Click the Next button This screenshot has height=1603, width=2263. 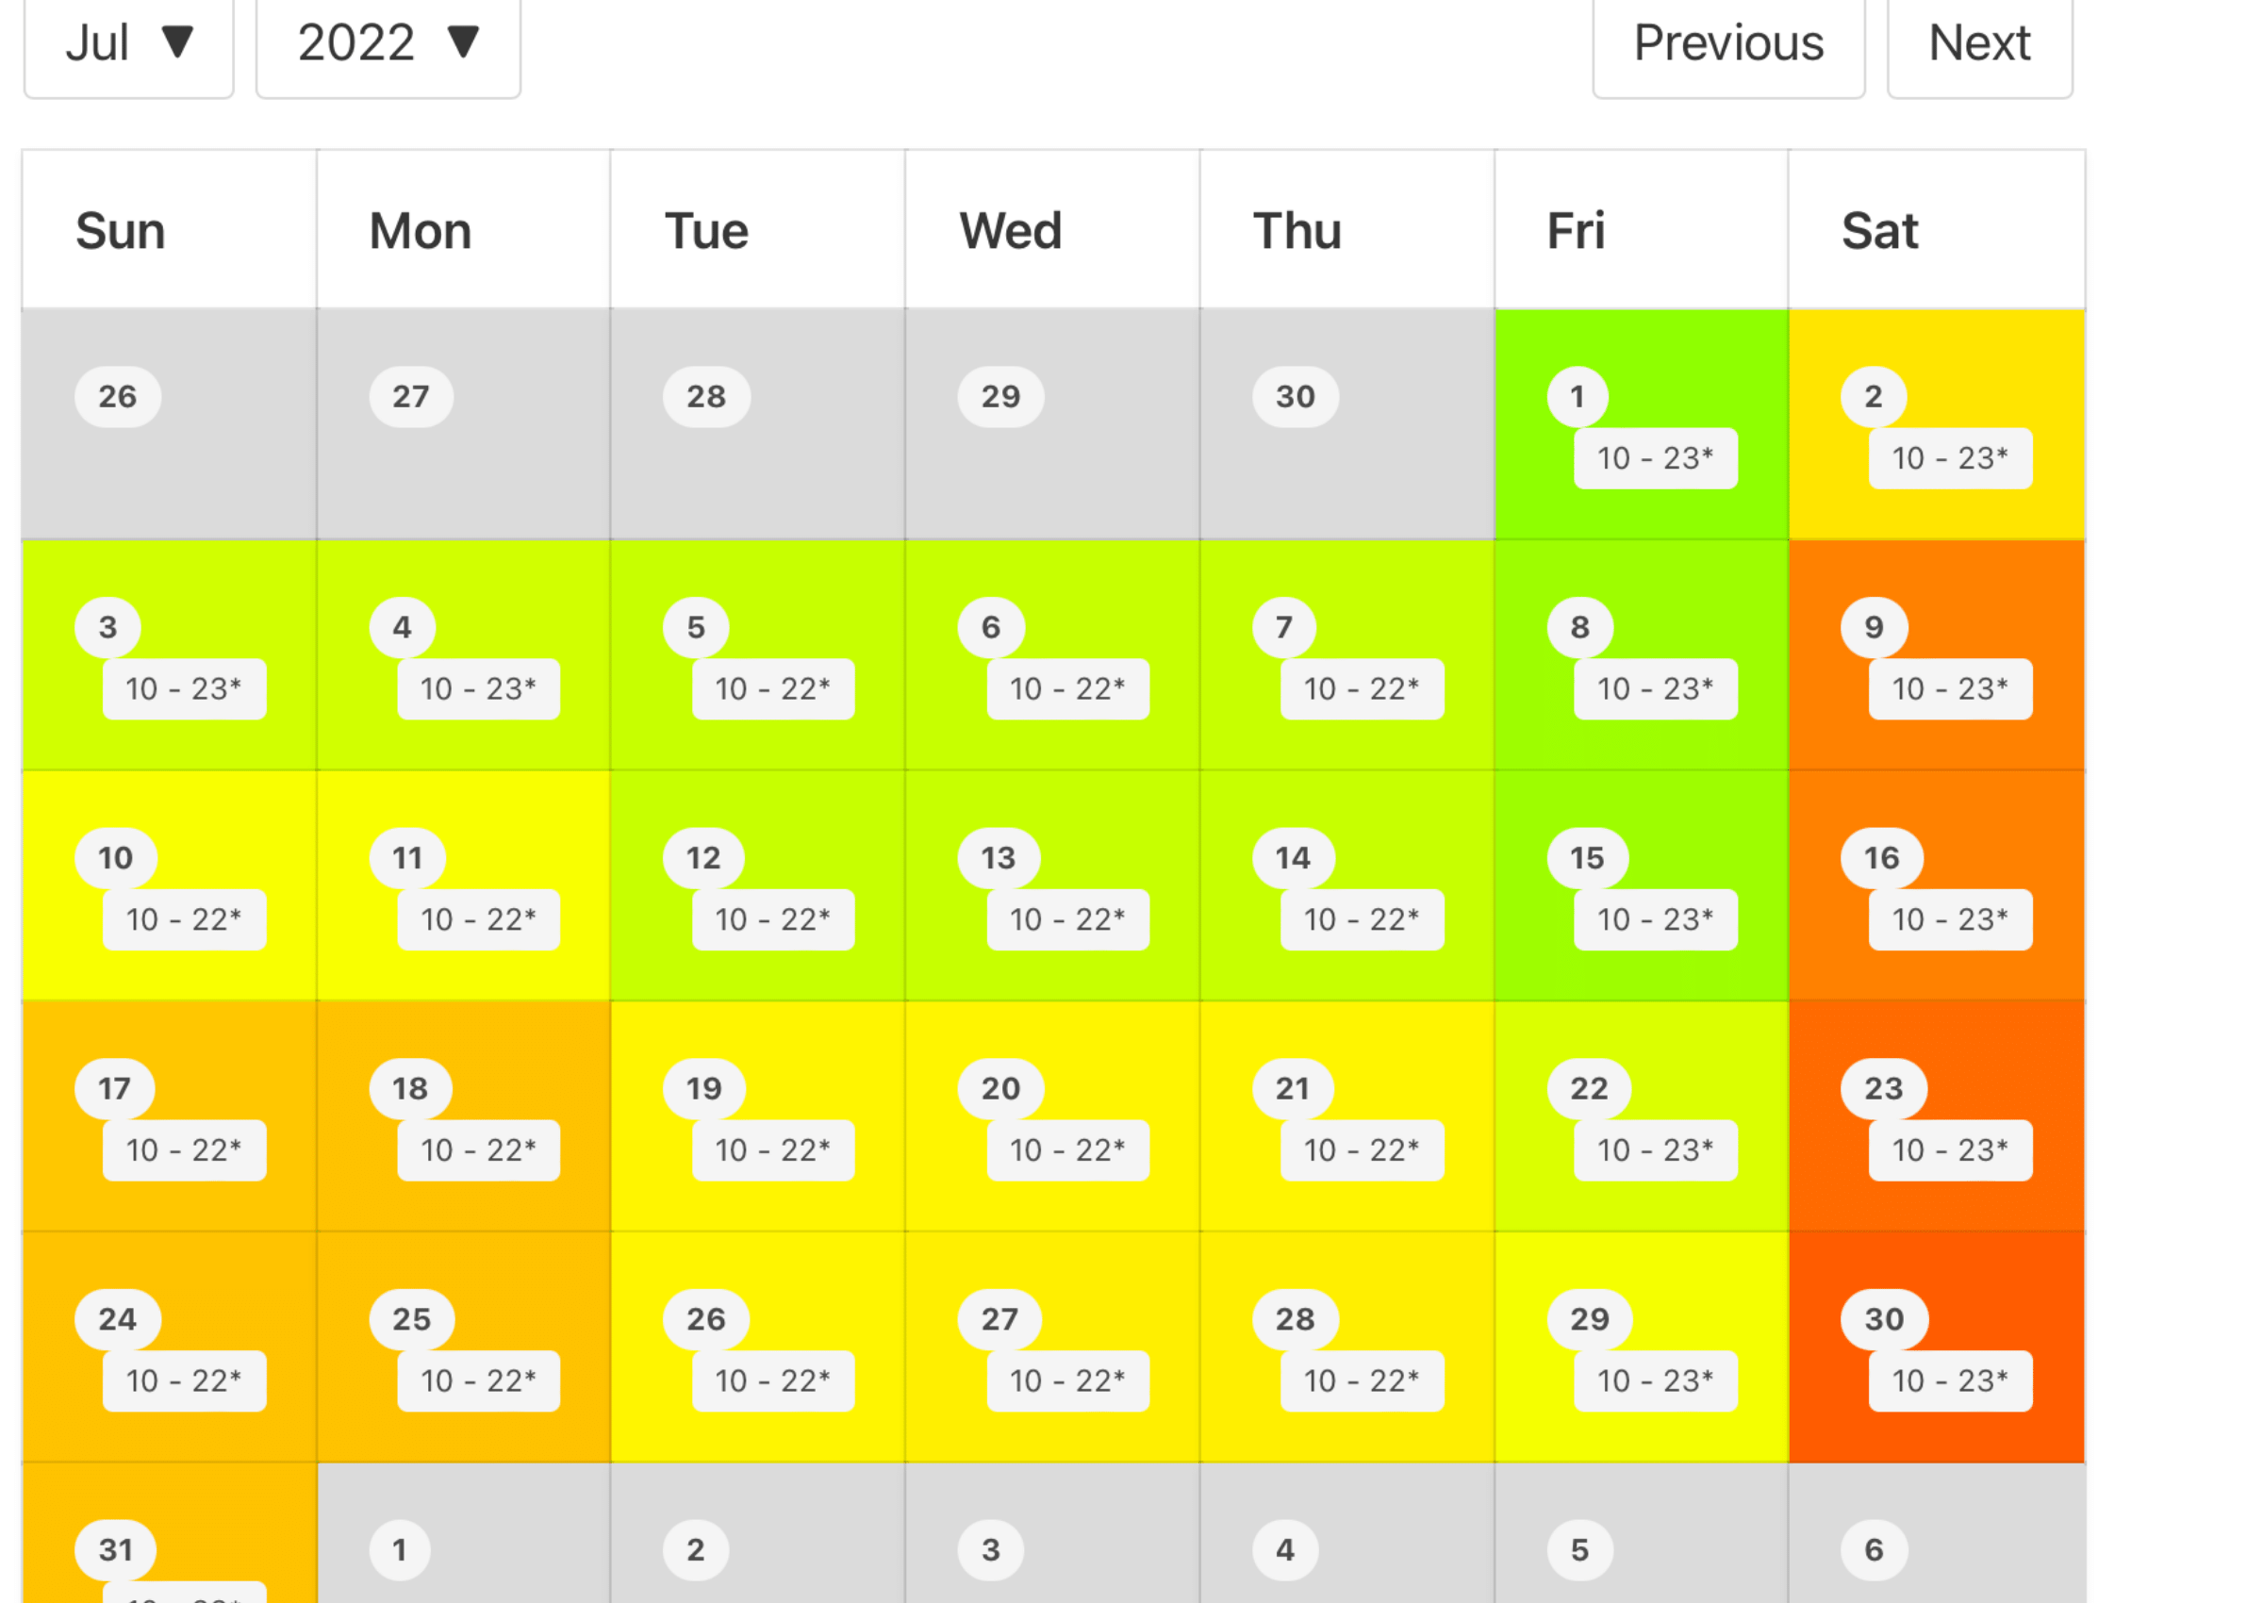click(1978, 43)
